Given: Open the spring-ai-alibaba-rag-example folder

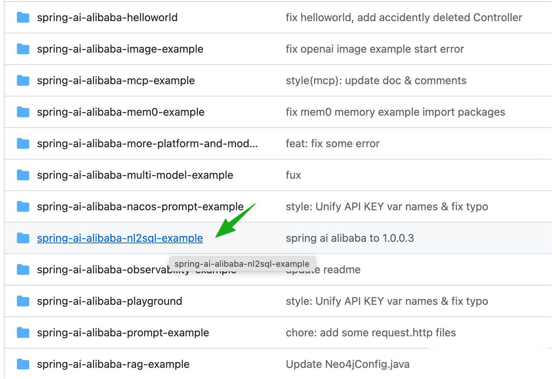Looking at the screenshot, I should [x=113, y=364].
